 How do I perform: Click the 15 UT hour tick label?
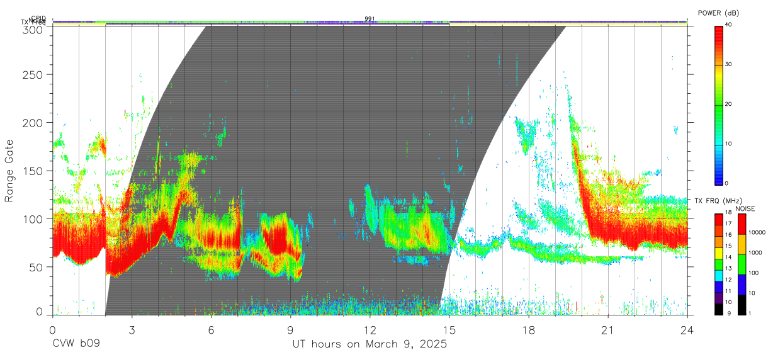click(x=449, y=330)
